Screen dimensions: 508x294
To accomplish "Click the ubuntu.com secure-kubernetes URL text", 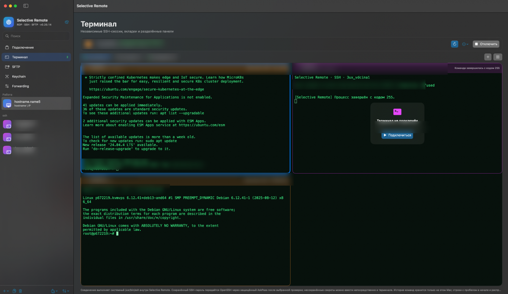I will (x=147, y=89).
